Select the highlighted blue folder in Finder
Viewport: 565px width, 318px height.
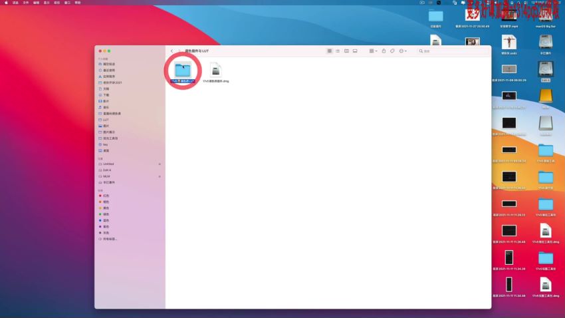tap(182, 68)
